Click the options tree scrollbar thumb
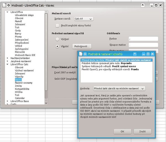Image resolution: width=166 pixels, height=142 pixels. (46, 52)
